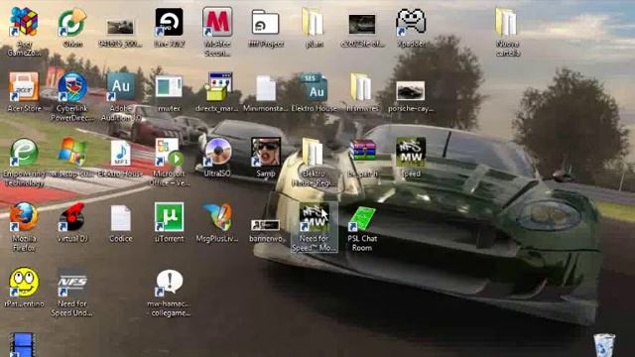Select the mwtex file icon
Viewport: 635px width, 357px height.
click(169, 86)
